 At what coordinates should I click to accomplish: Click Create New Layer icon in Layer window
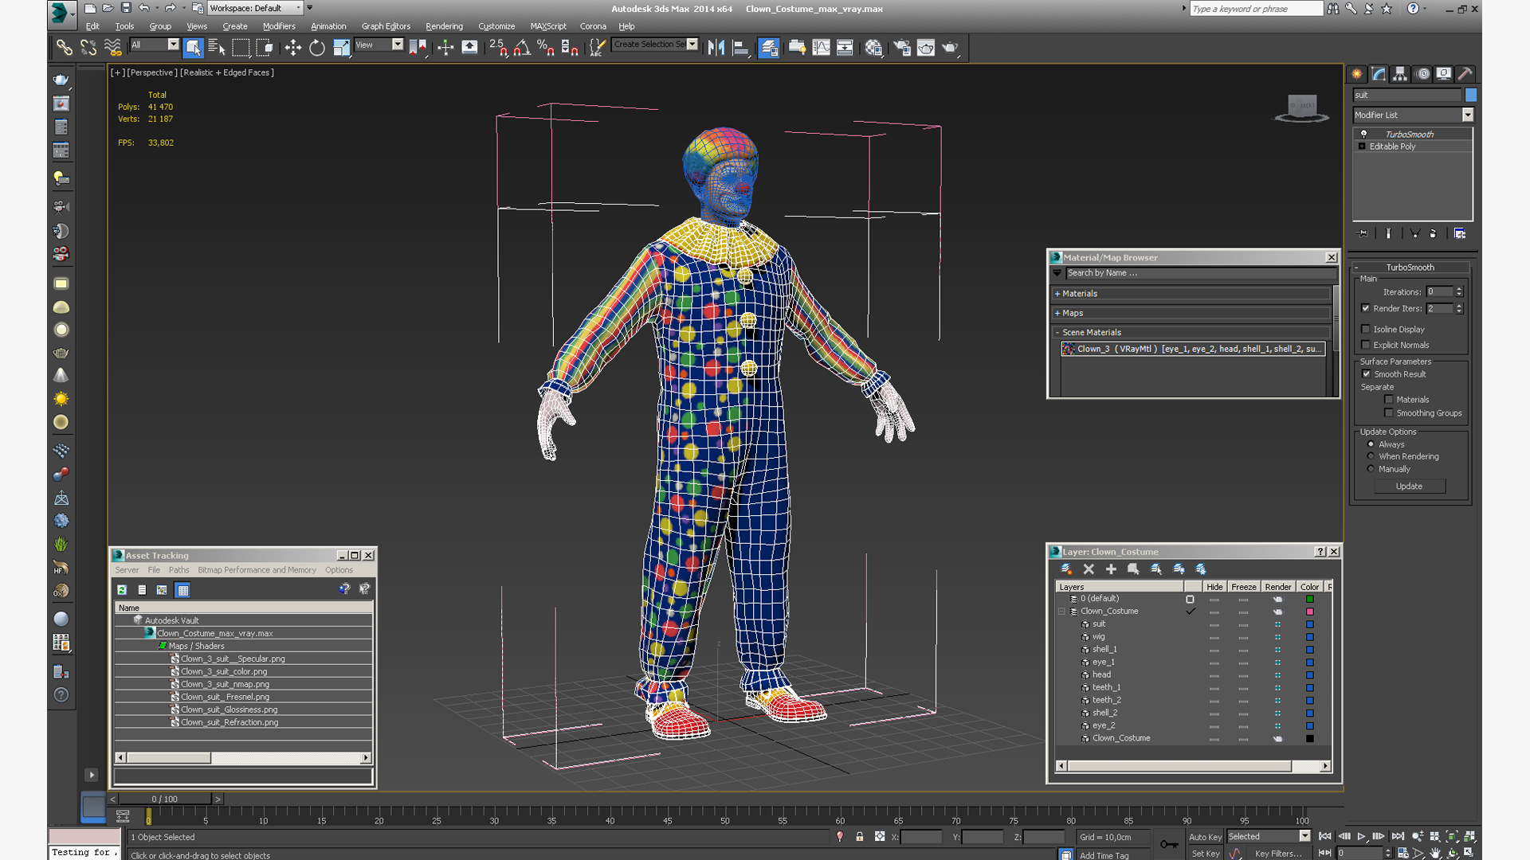point(1066,569)
